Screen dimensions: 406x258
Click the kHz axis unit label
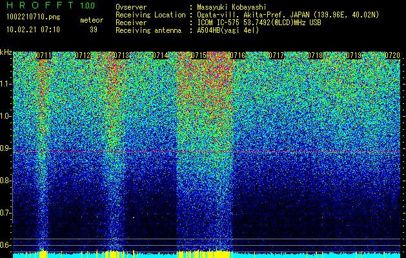pyautogui.click(x=6, y=52)
